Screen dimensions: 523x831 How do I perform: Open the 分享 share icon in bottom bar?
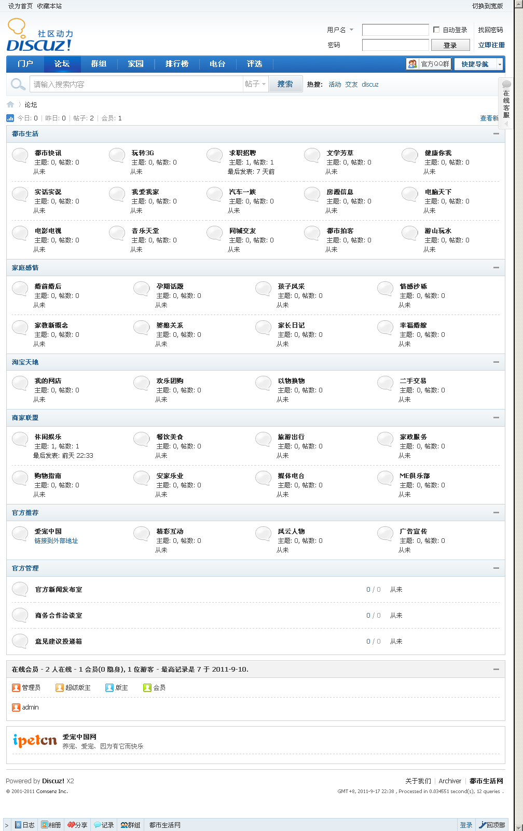[x=71, y=825]
